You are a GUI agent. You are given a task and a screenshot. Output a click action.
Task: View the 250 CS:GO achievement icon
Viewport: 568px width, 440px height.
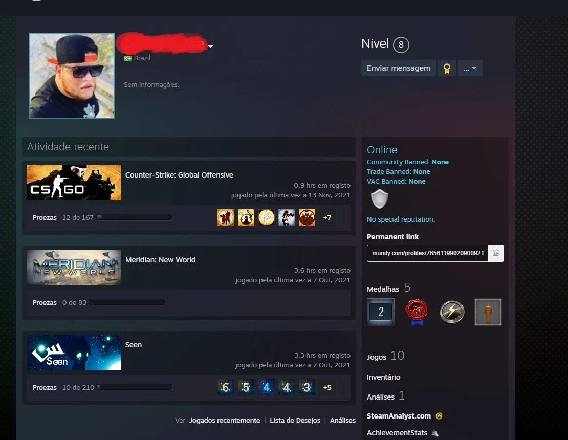pyautogui.click(x=287, y=217)
